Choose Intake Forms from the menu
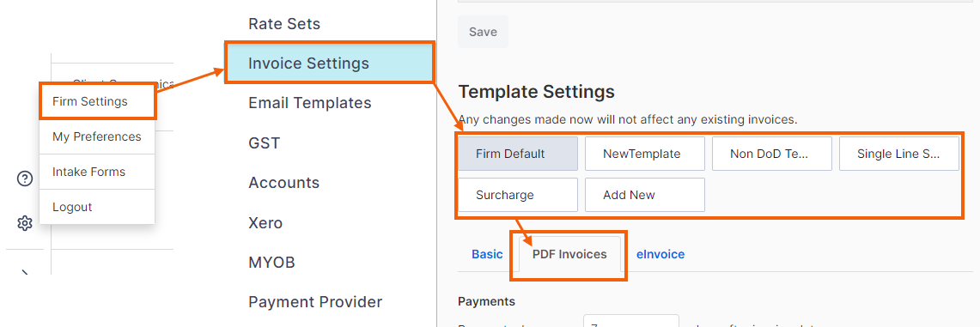 click(97, 172)
